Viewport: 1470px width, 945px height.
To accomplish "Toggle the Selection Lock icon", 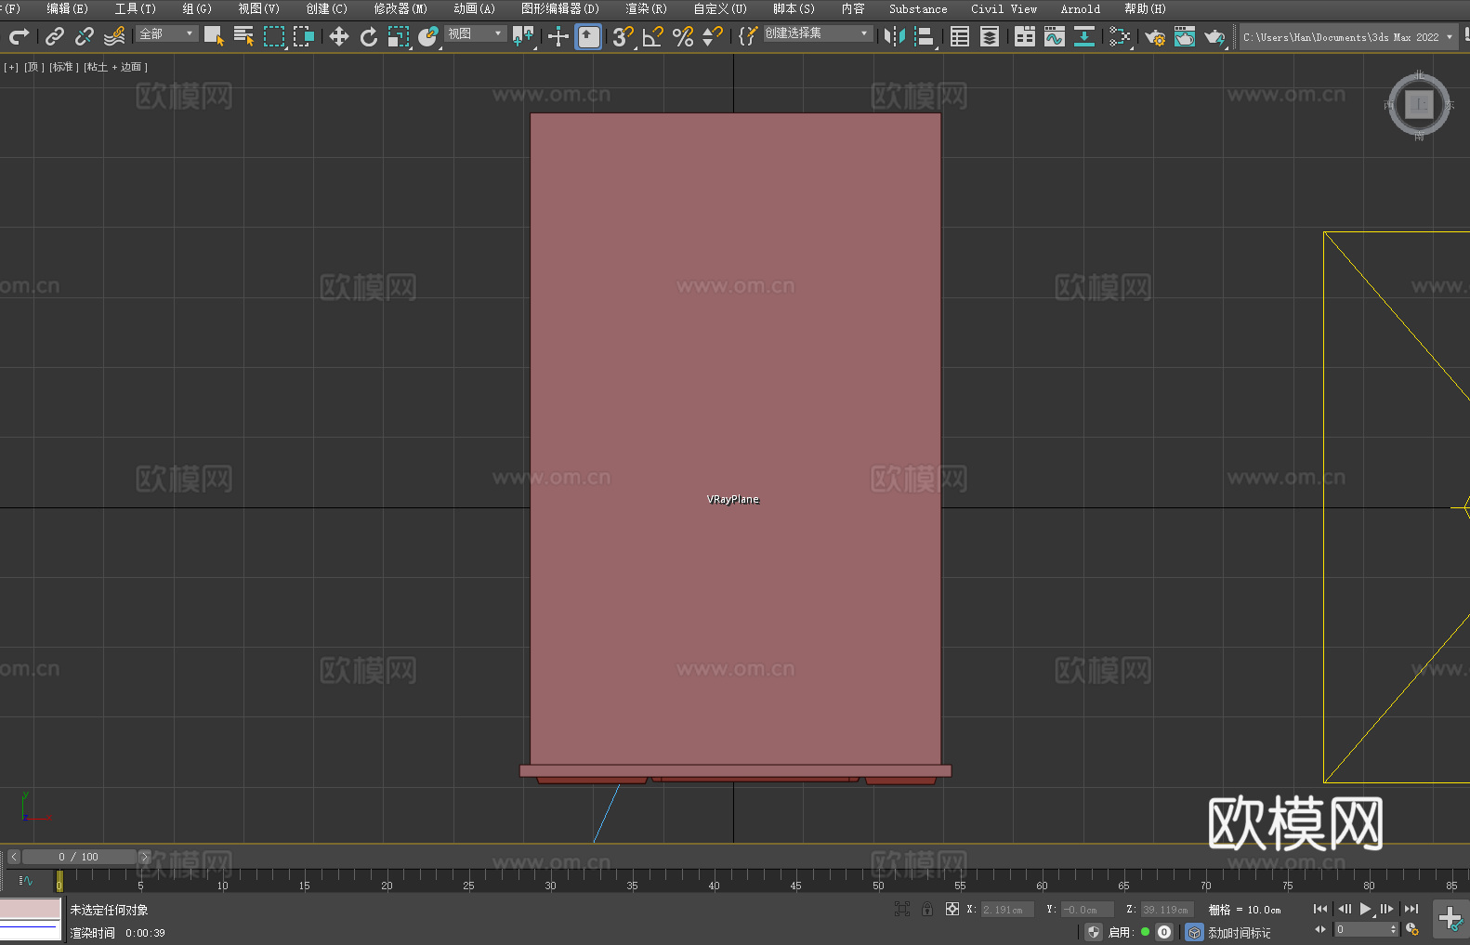I will pyautogui.click(x=927, y=909).
